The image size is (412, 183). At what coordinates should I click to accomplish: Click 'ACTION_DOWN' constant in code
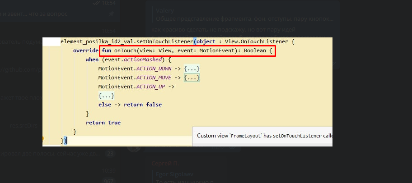click(154, 69)
